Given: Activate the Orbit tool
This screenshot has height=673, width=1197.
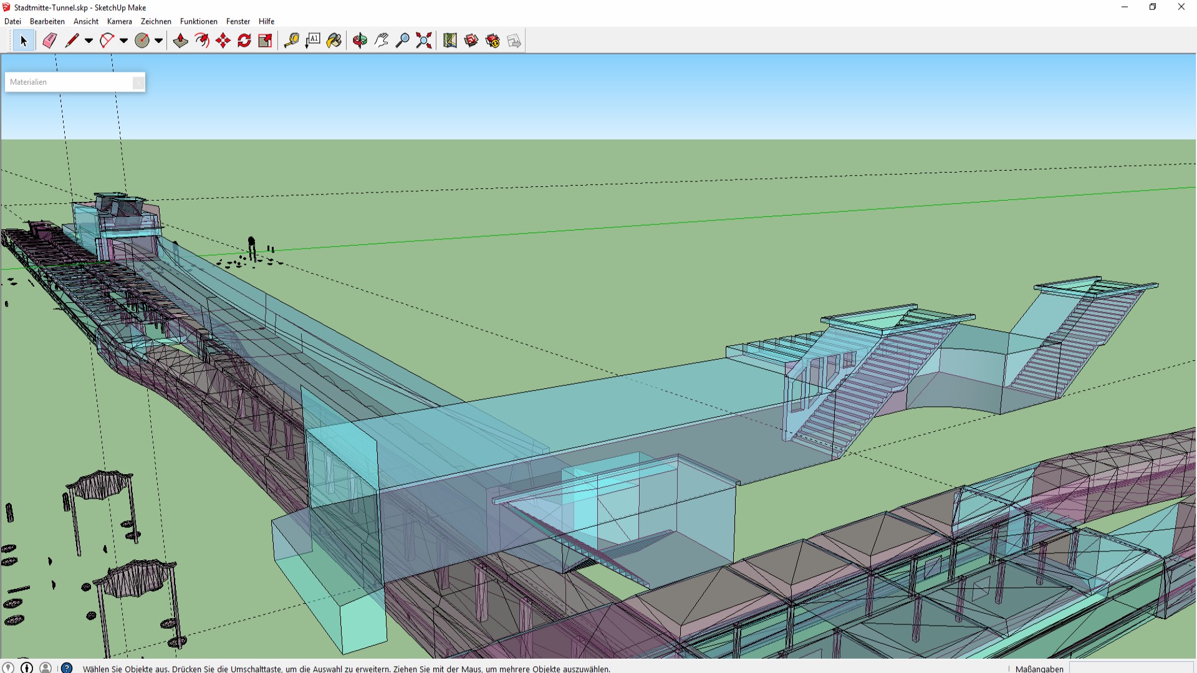Looking at the screenshot, I should pyautogui.click(x=360, y=41).
